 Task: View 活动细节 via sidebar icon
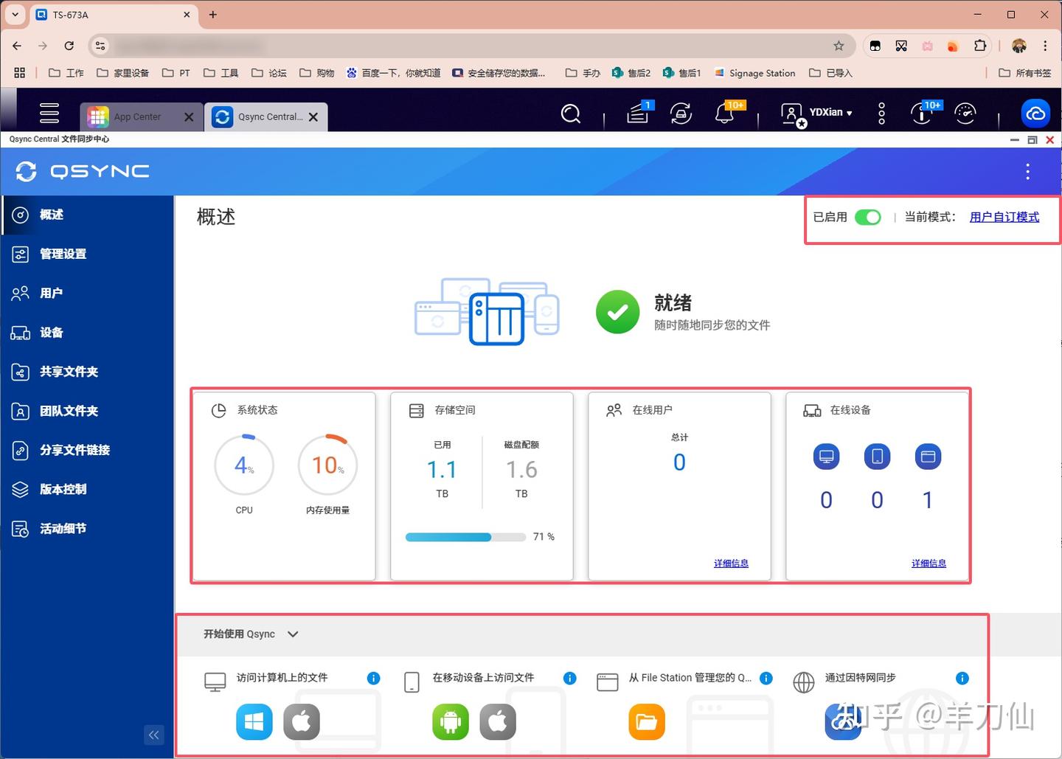[63, 528]
